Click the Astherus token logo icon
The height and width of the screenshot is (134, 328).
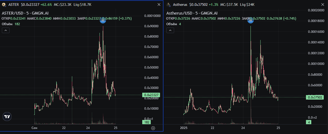[x=169, y=4]
